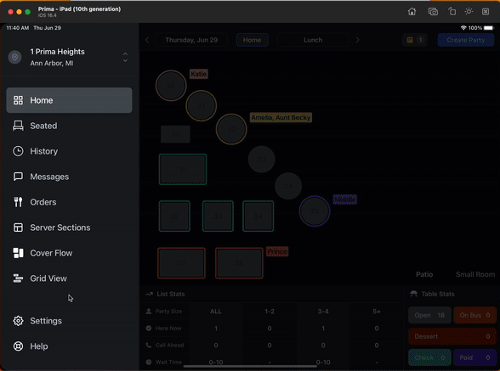Select table 27
500x371 pixels.
(x=181, y=263)
